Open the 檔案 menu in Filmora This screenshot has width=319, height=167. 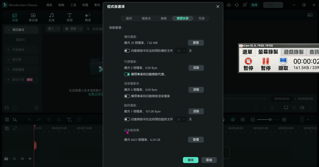point(49,5)
